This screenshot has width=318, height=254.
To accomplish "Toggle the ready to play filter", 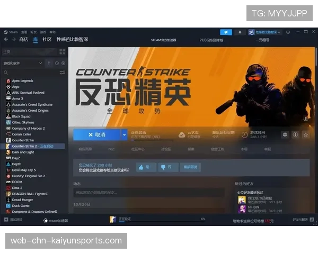I will [63, 63].
